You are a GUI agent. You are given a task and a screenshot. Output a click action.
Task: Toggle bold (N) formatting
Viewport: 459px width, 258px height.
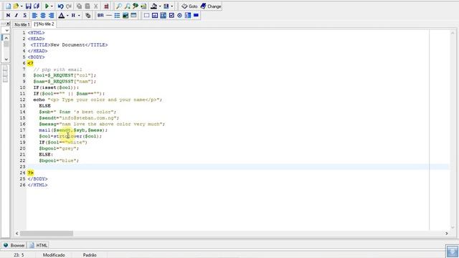point(8,15)
